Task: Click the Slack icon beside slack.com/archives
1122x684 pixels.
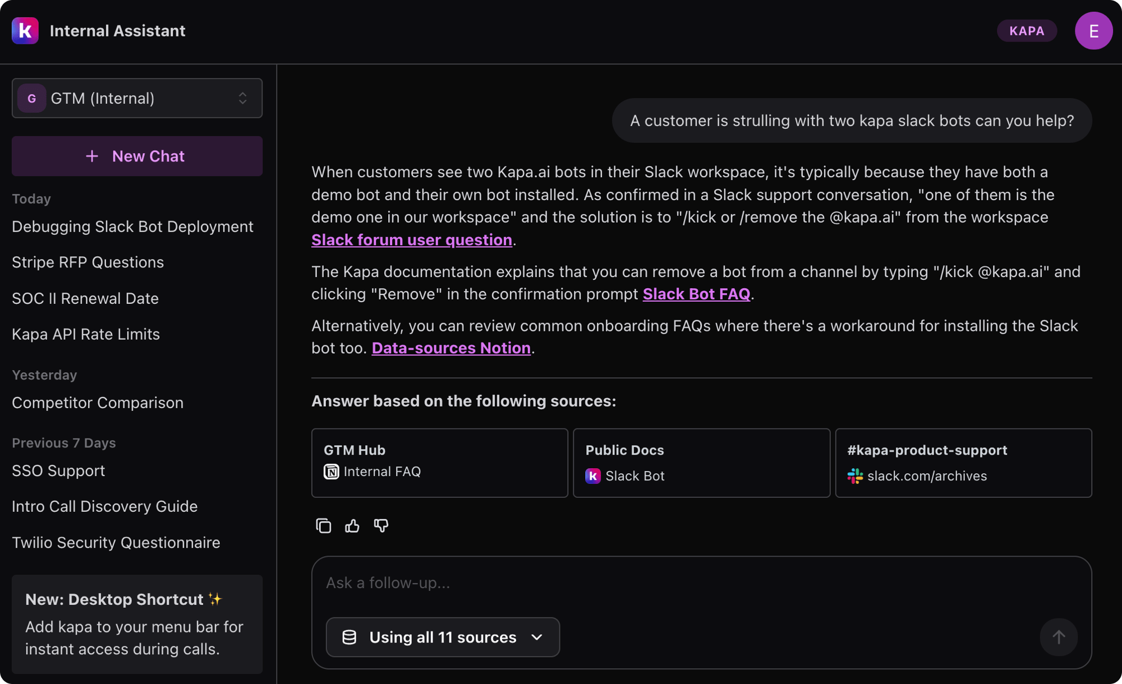Action: (855, 476)
